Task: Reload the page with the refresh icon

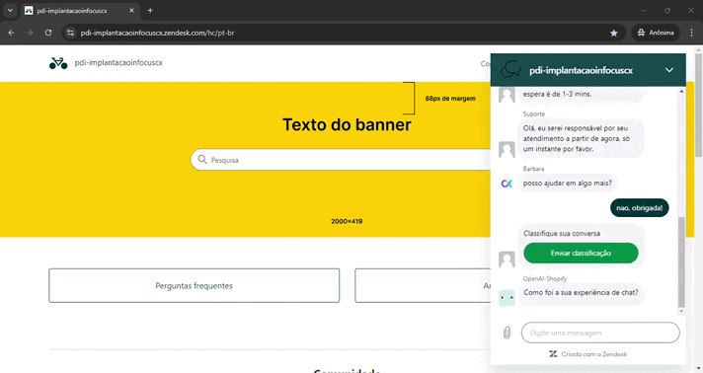Action: click(48, 33)
